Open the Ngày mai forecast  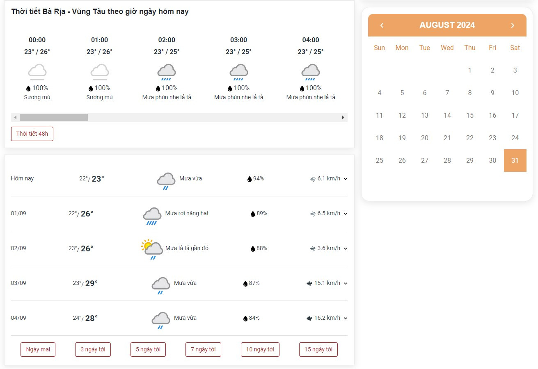(38, 349)
